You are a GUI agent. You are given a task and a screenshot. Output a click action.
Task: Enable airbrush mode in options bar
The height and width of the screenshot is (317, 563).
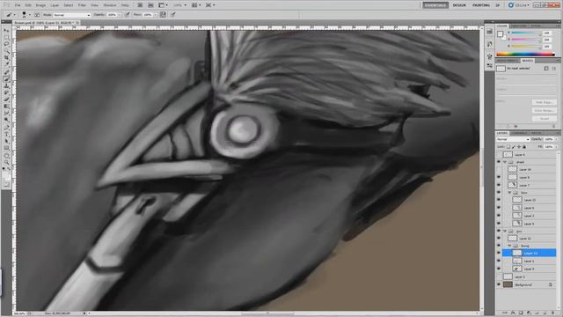pos(163,15)
